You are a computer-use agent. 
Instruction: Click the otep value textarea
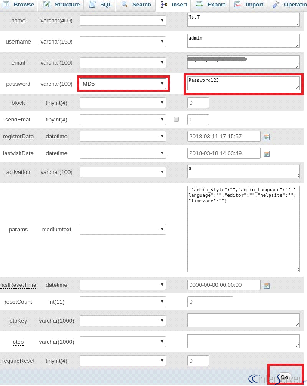(x=243, y=341)
